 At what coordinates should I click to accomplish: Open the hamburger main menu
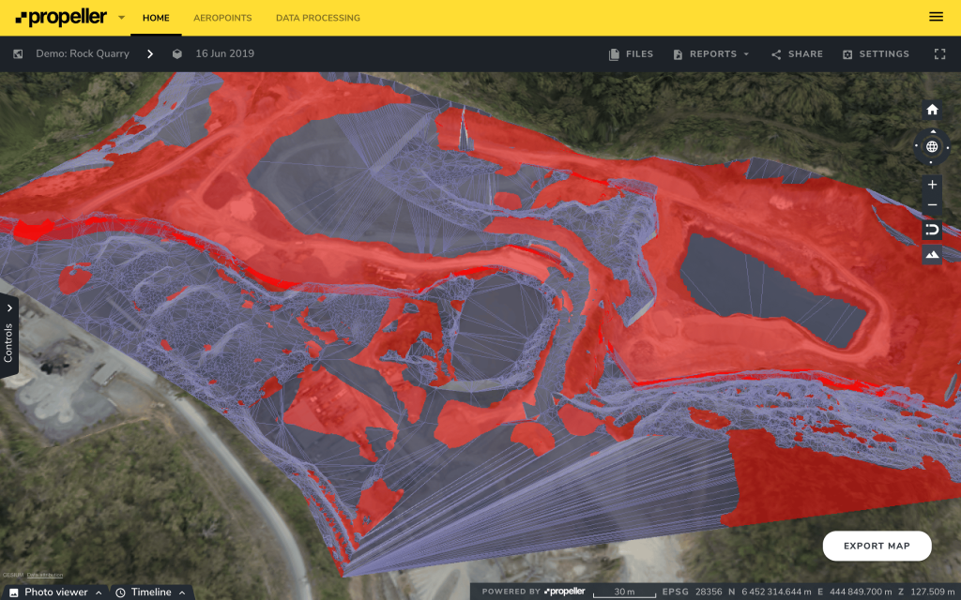coord(936,17)
